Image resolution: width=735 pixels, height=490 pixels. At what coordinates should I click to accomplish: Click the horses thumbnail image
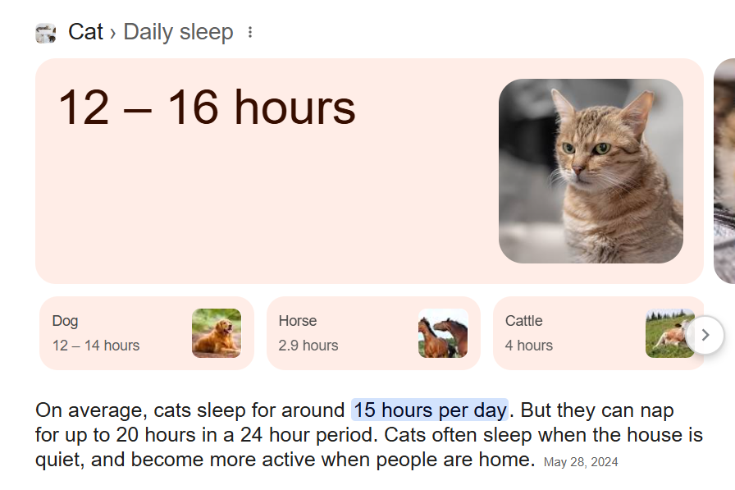(443, 333)
